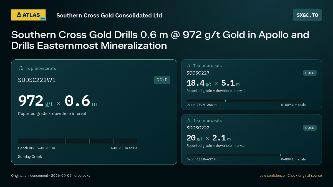Click 'Top intercepts' heading in SDDSC222W1 card
The width and height of the screenshot is (333, 187).
41,68
